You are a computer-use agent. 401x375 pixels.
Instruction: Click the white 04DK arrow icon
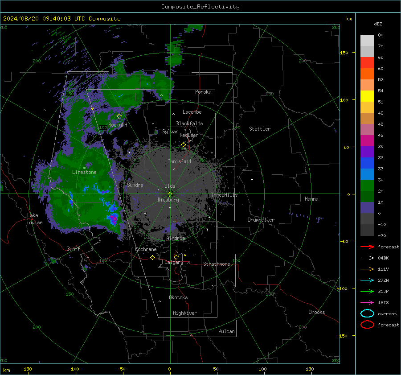coord(367,258)
